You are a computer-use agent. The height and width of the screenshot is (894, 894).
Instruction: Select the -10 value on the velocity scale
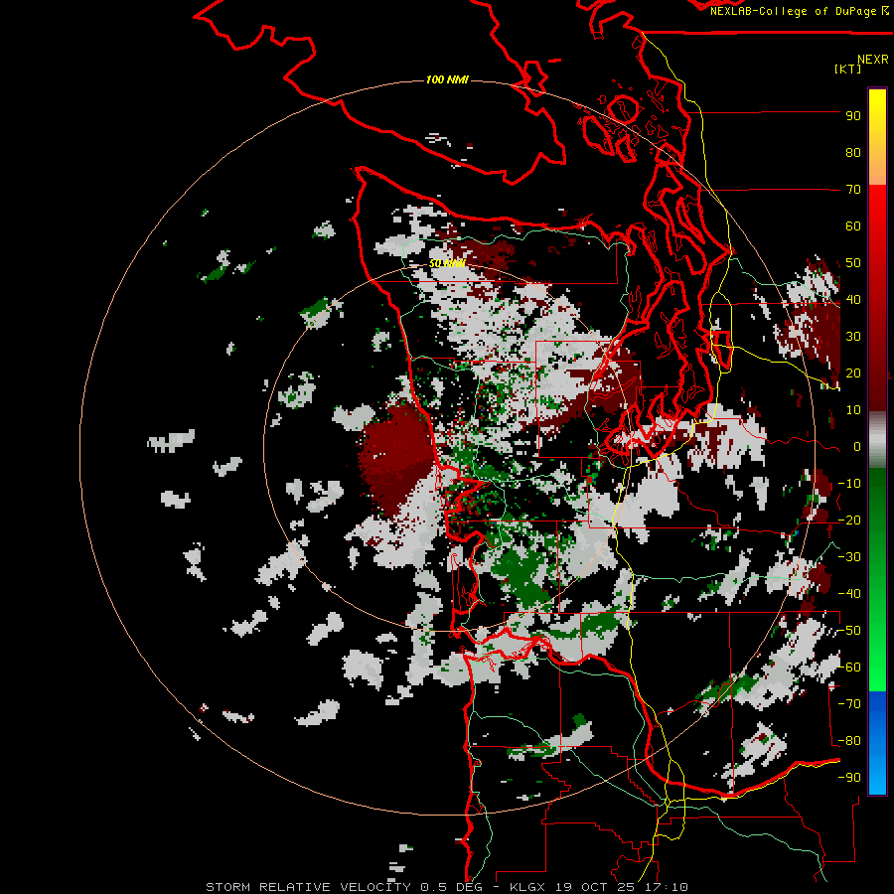click(x=849, y=484)
